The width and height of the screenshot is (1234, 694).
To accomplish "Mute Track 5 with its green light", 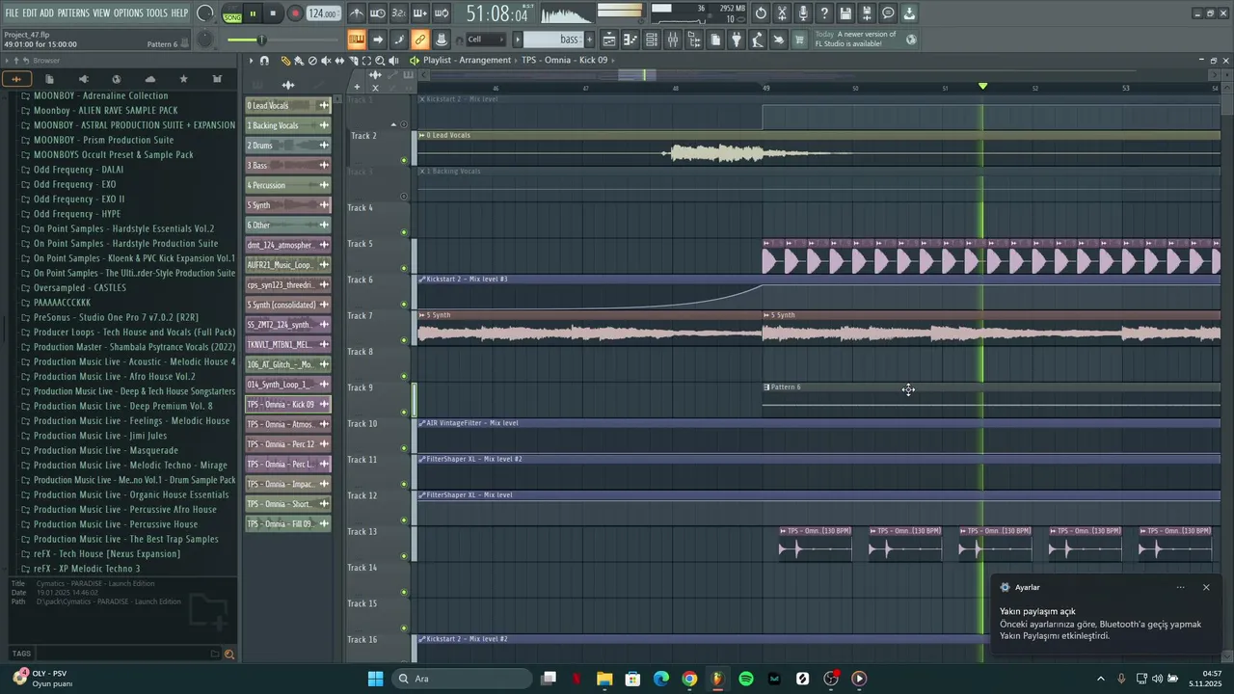I will click(404, 268).
